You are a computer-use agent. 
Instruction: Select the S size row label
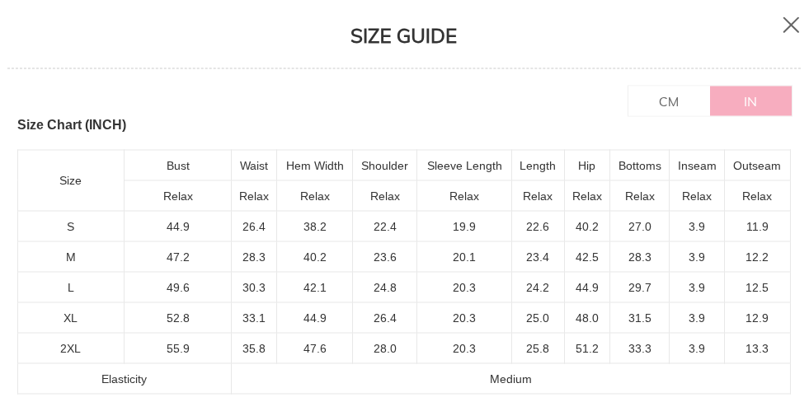71,227
